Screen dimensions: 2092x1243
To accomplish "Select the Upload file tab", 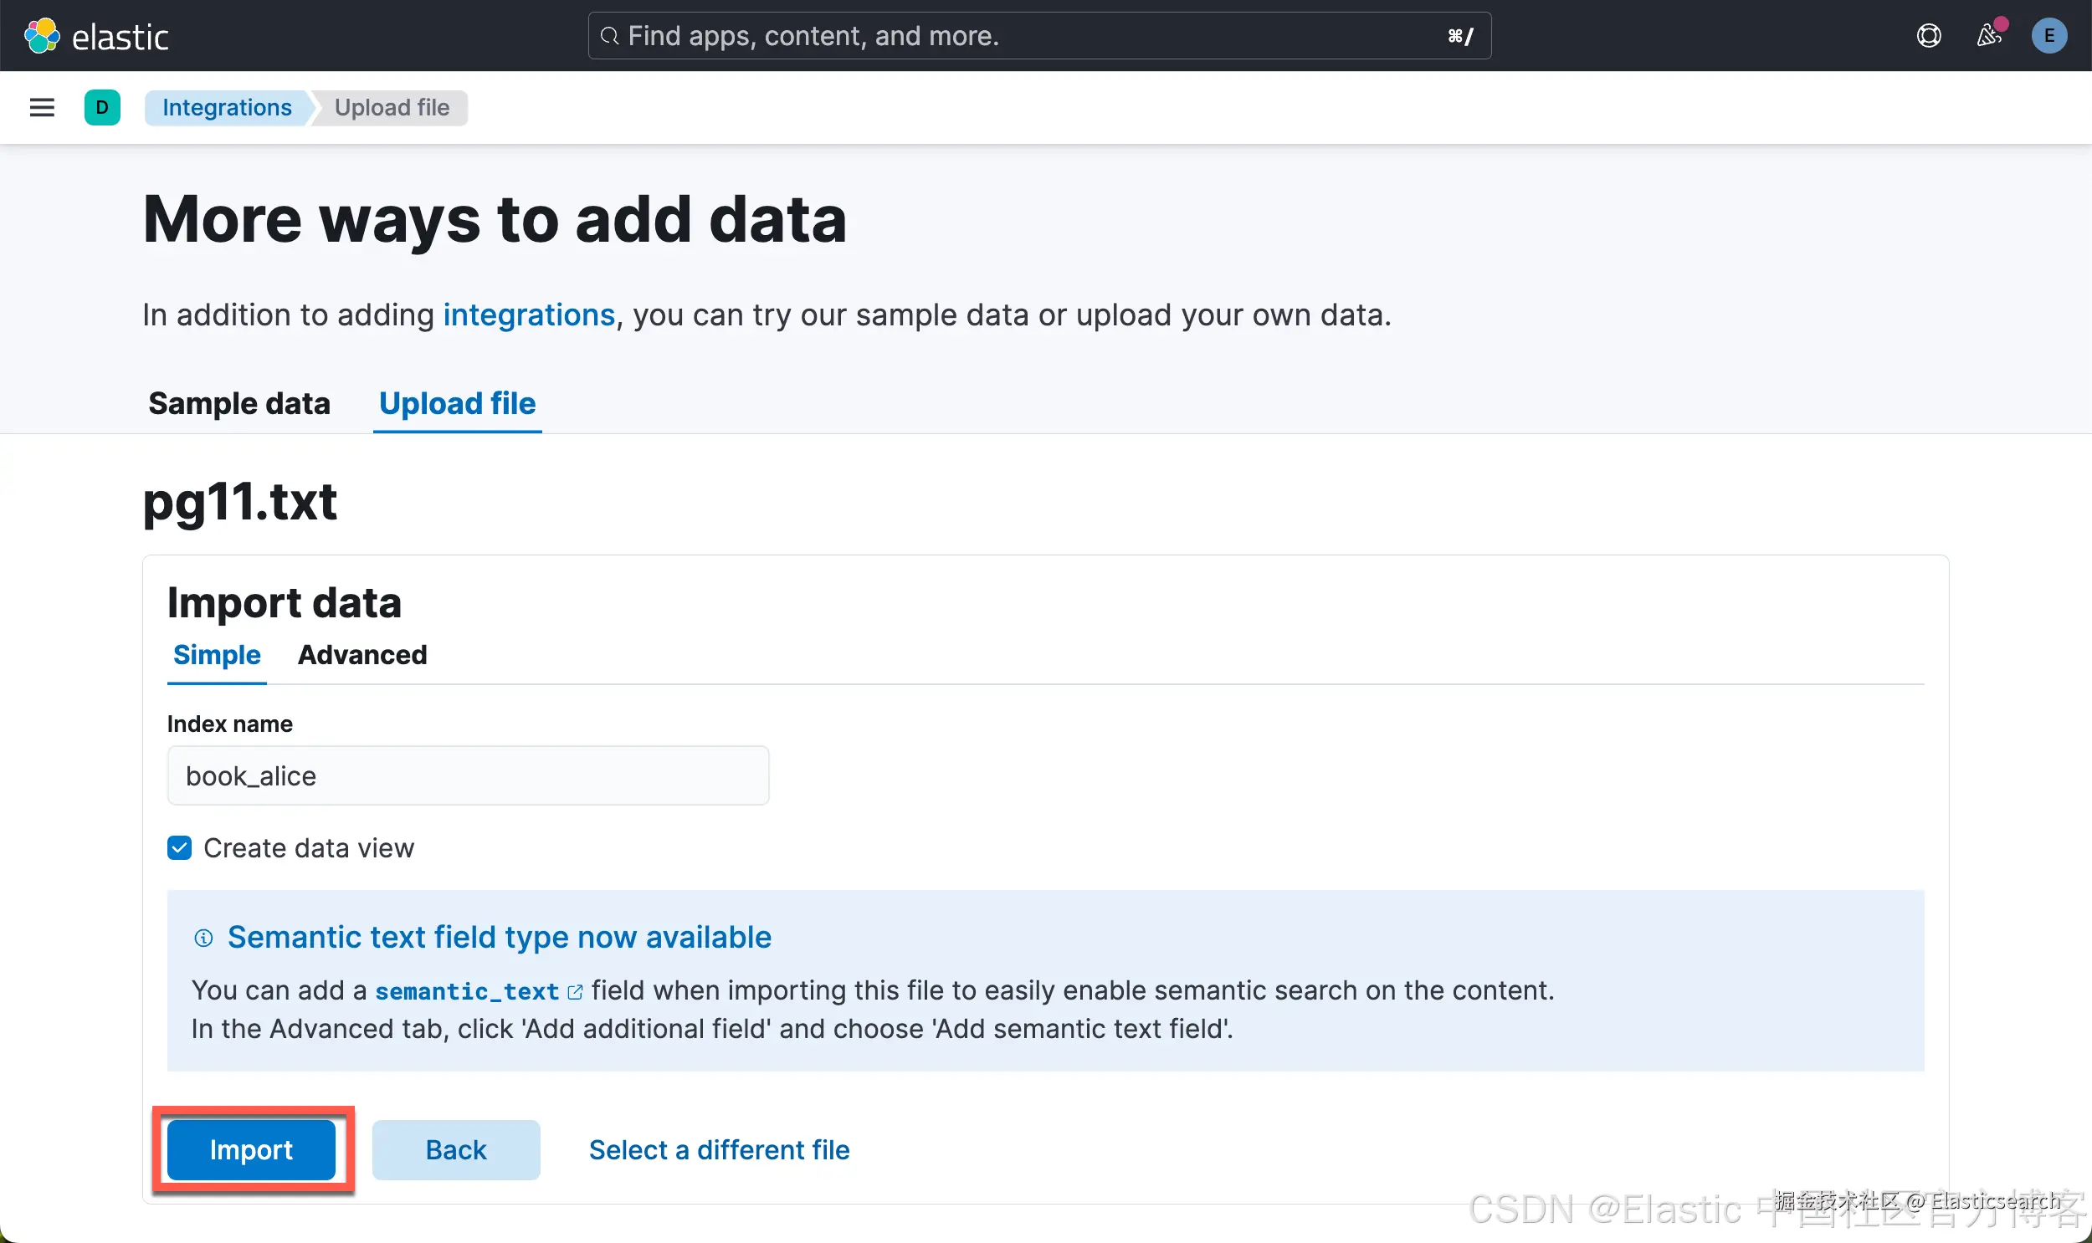I will 458,404.
